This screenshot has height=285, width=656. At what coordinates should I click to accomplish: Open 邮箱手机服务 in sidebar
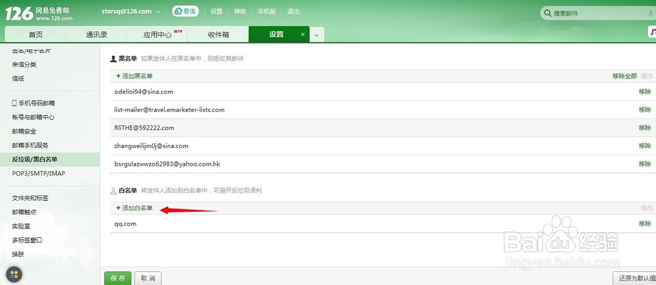[x=30, y=145]
